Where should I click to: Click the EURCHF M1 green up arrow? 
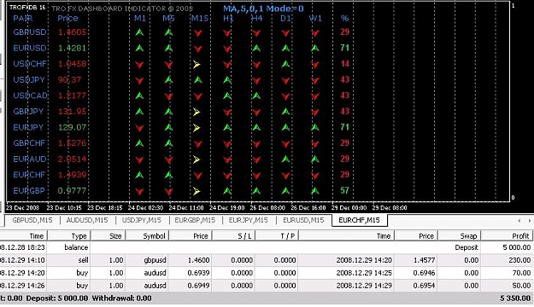[x=139, y=175]
